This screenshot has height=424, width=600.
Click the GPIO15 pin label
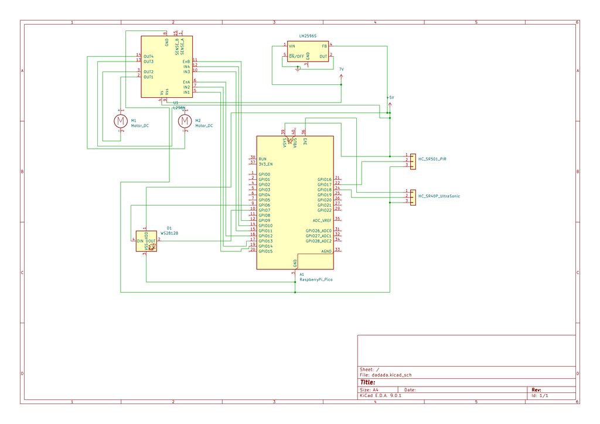pos(265,252)
